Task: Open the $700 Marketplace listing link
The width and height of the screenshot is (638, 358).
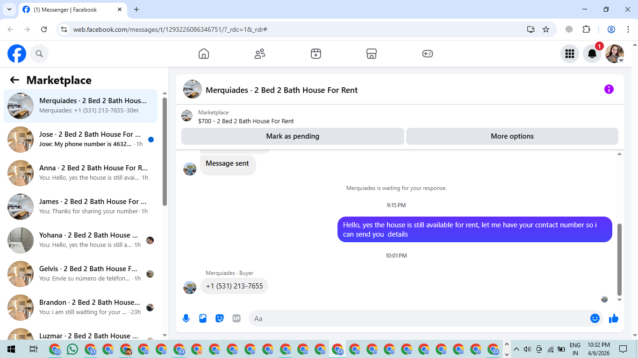Action: click(x=246, y=121)
